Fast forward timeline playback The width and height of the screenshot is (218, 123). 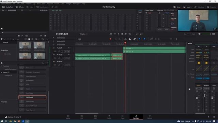(x=114, y=34)
